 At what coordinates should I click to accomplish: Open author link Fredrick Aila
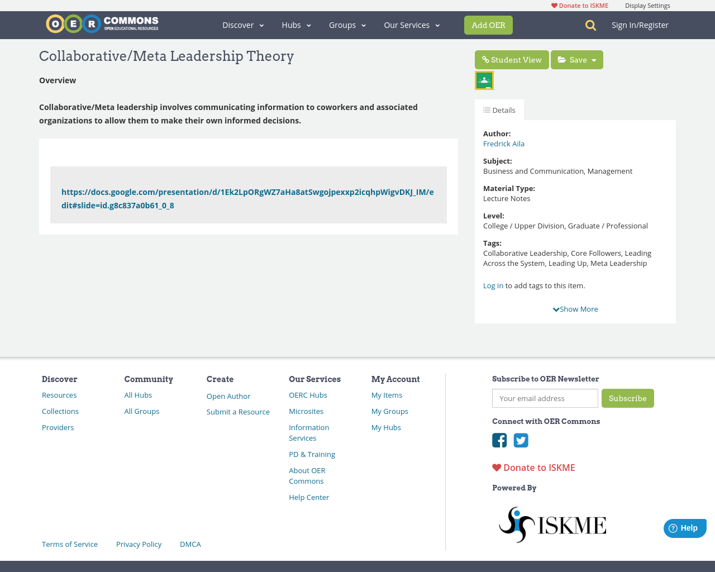pos(503,144)
